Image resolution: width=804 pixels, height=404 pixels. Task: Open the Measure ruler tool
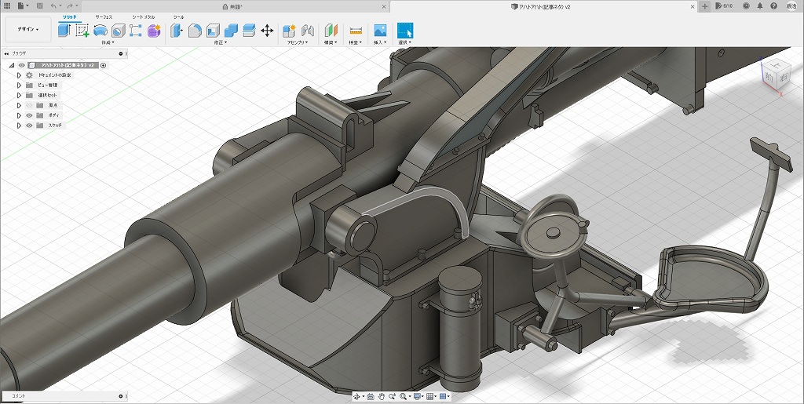(356, 31)
